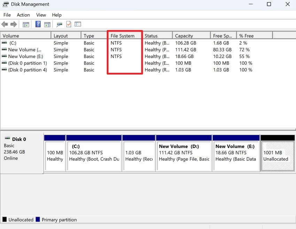The height and width of the screenshot is (229, 296).
Task: Click the Healthy (P... status cell
Action: [x=157, y=50]
